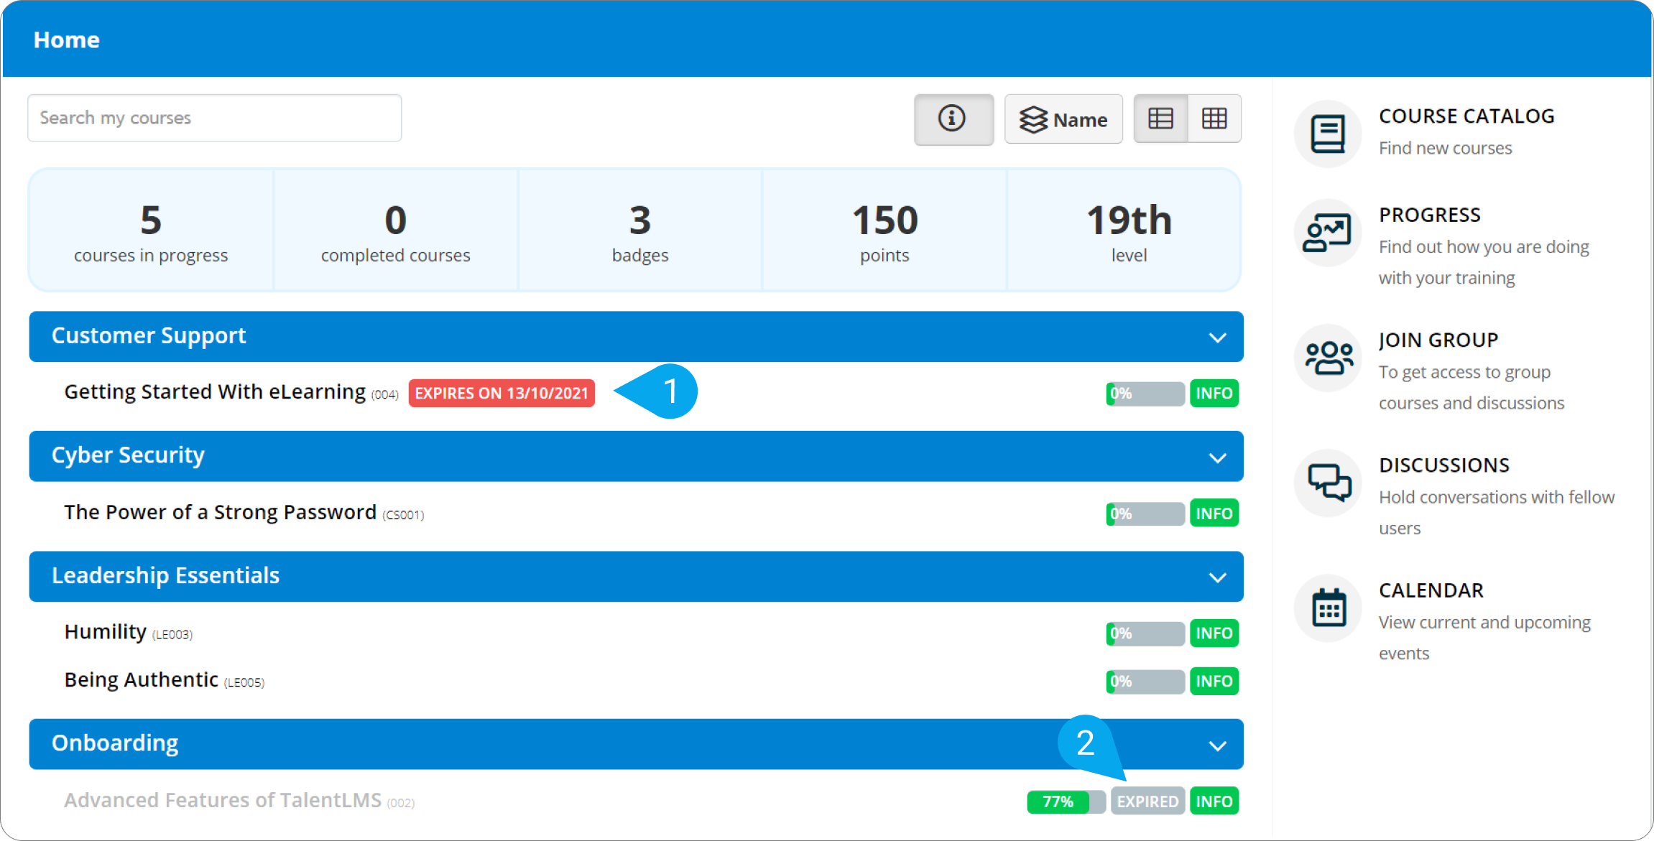This screenshot has width=1654, height=841.
Task: Click INFO for Advanced Features of TalentLMS
Action: 1214,801
